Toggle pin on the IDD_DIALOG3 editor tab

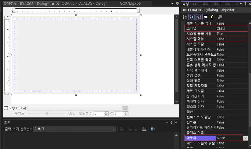coord(52,4)
